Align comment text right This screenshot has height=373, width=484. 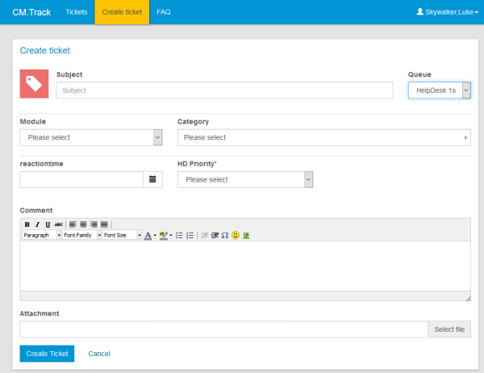click(x=94, y=224)
